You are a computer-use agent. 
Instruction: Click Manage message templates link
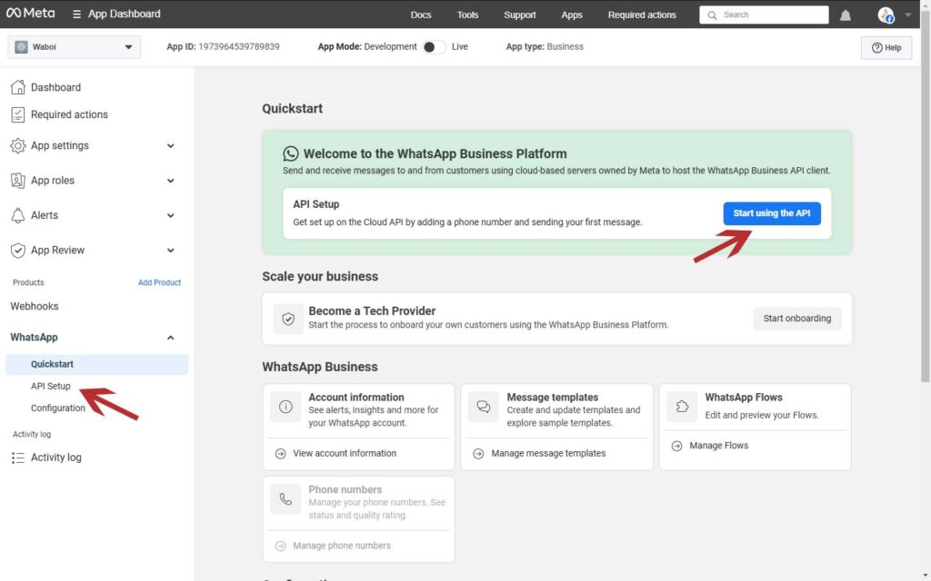(548, 454)
